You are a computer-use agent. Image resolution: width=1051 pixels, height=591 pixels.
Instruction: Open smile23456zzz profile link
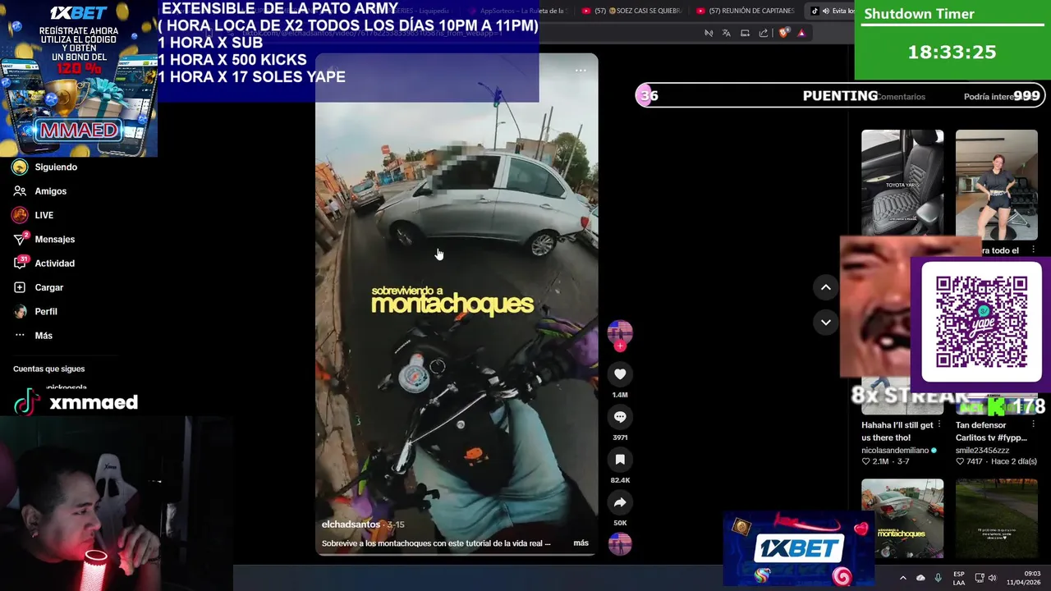coord(983,451)
